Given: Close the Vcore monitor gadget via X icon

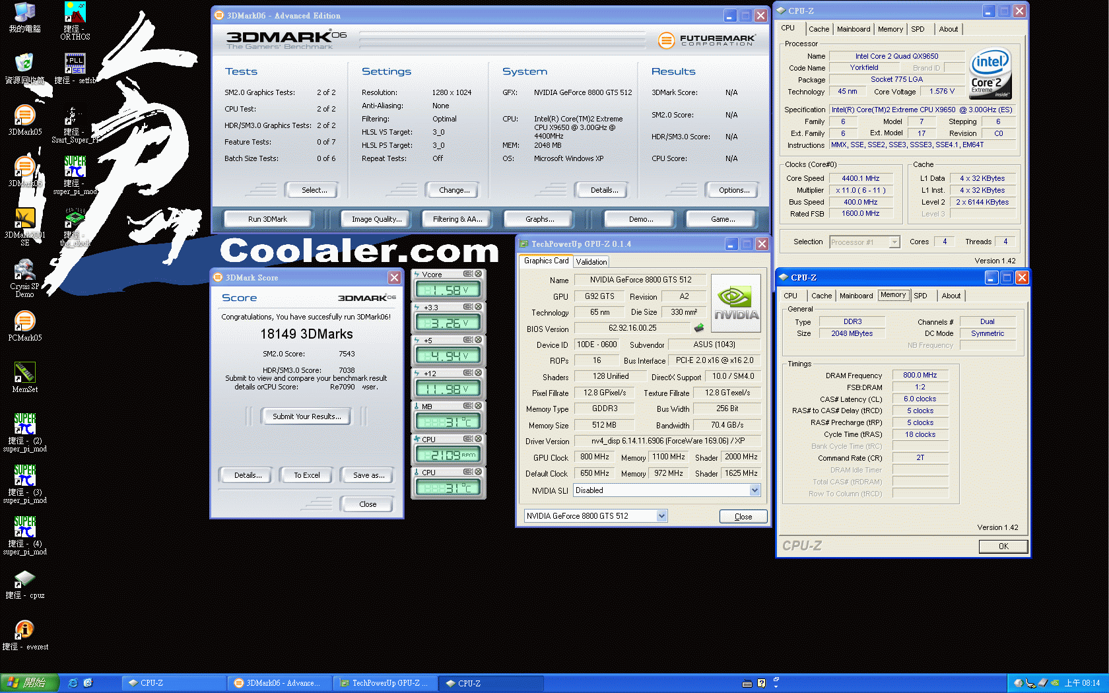Looking at the screenshot, I should click(478, 274).
